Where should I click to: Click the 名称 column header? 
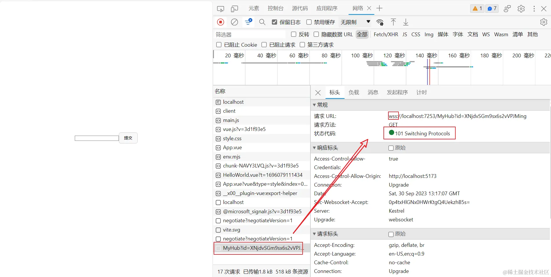(x=261, y=91)
